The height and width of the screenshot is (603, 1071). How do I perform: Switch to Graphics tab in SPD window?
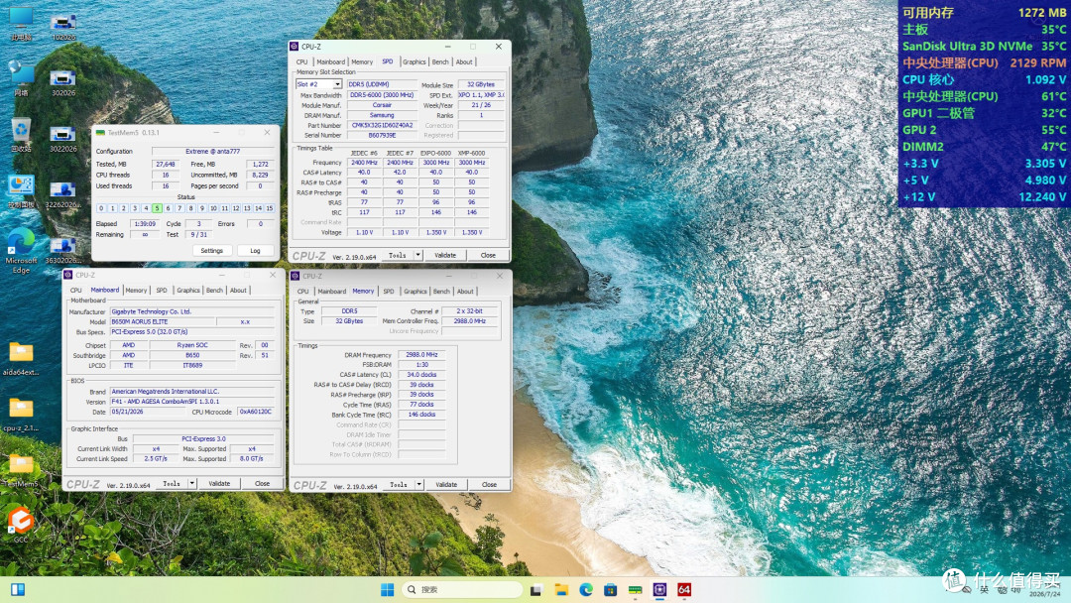coord(414,61)
